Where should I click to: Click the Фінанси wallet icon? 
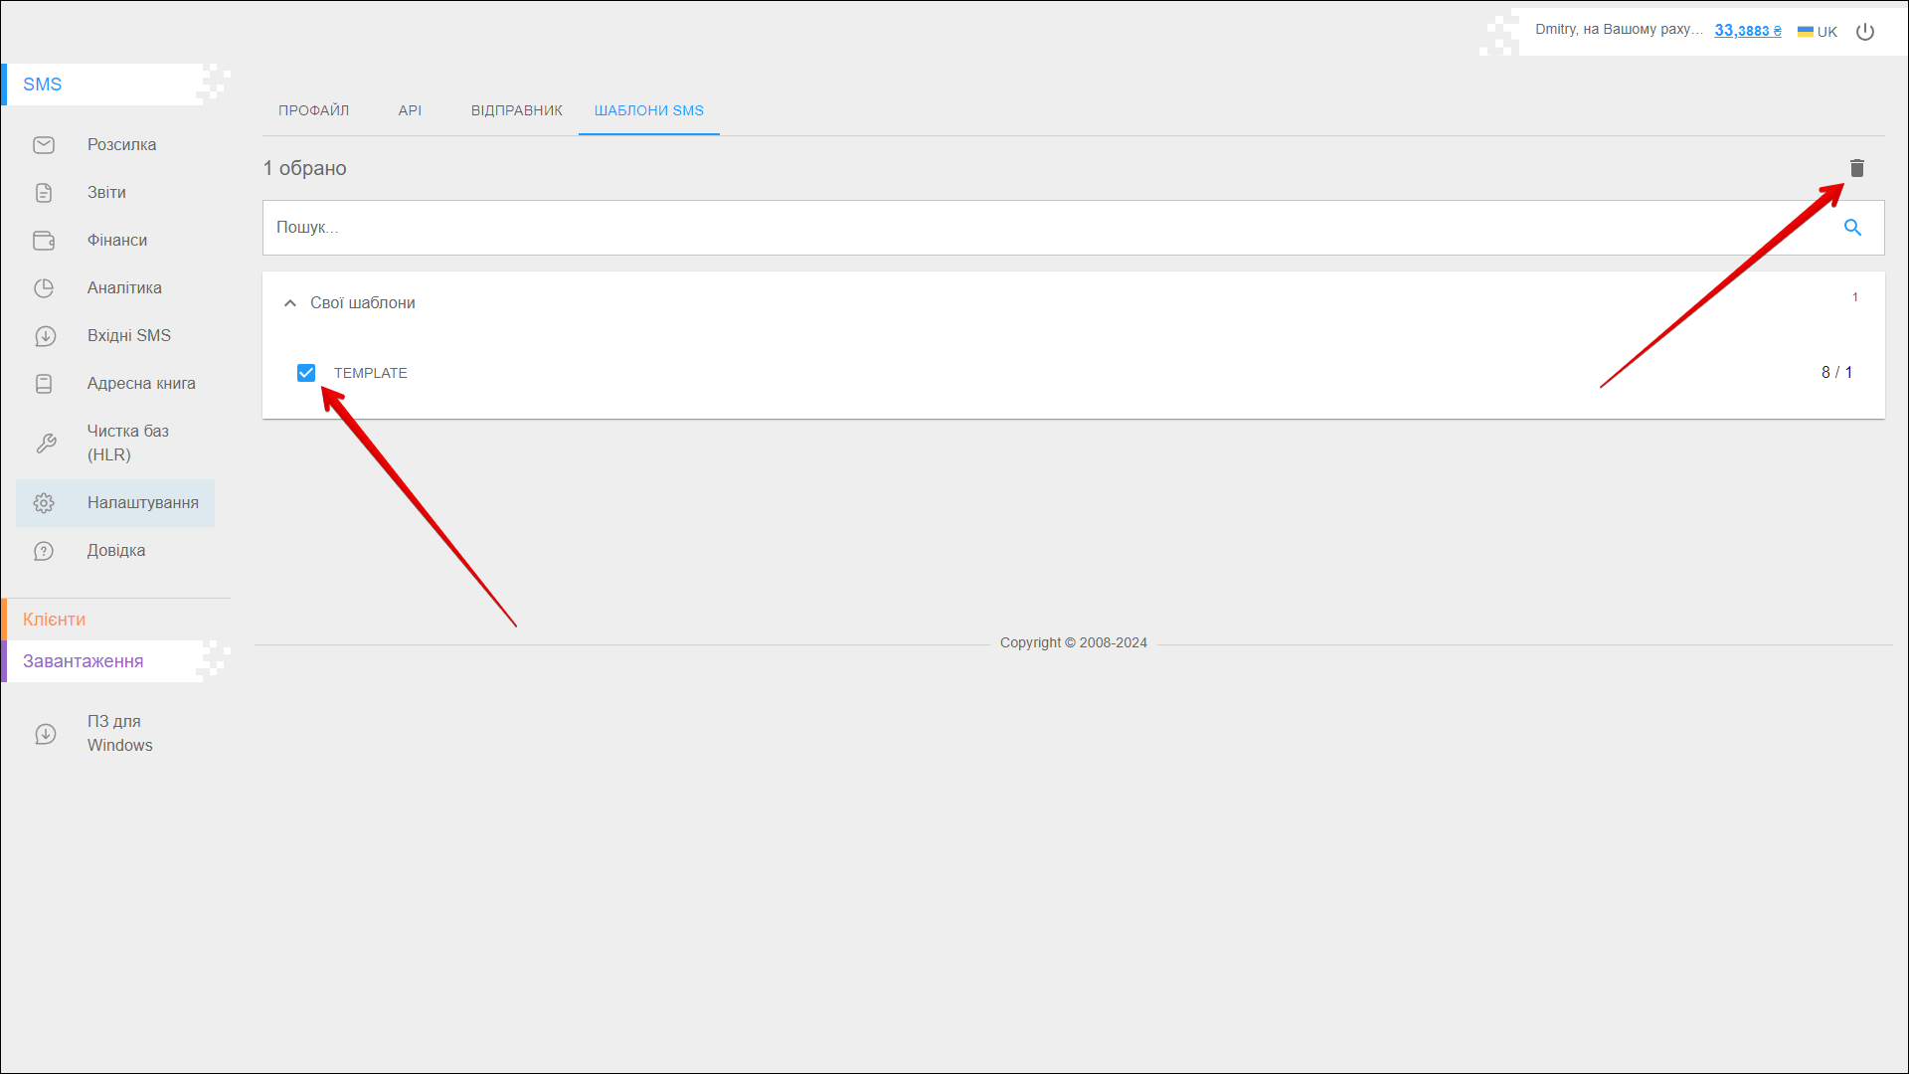[x=44, y=241]
